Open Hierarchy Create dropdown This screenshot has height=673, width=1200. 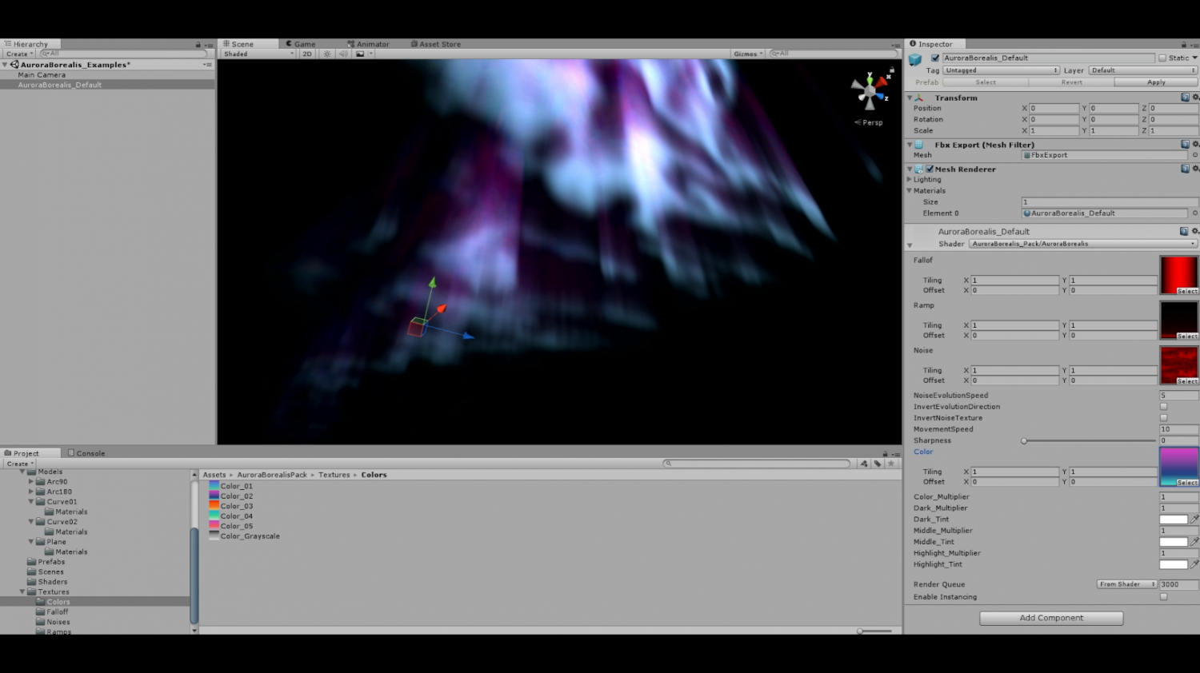tap(19, 54)
